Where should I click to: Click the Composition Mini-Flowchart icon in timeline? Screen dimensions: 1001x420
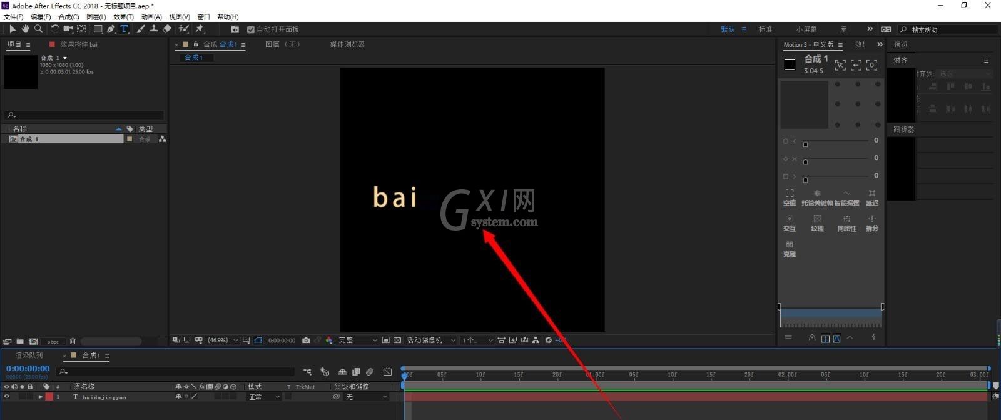coord(307,372)
